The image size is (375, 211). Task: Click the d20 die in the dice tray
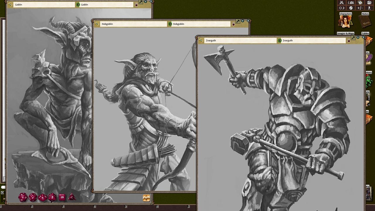click(23, 197)
